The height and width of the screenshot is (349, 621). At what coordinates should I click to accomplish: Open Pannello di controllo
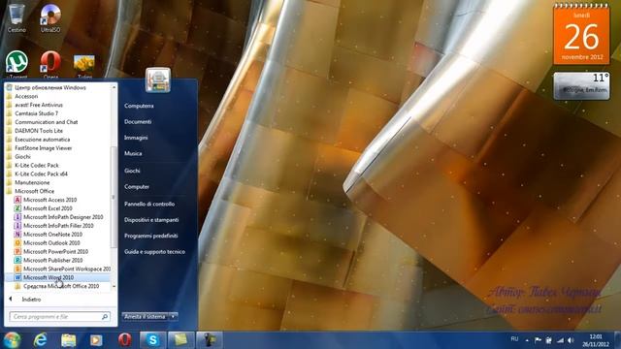pyautogui.click(x=149, y=205)
